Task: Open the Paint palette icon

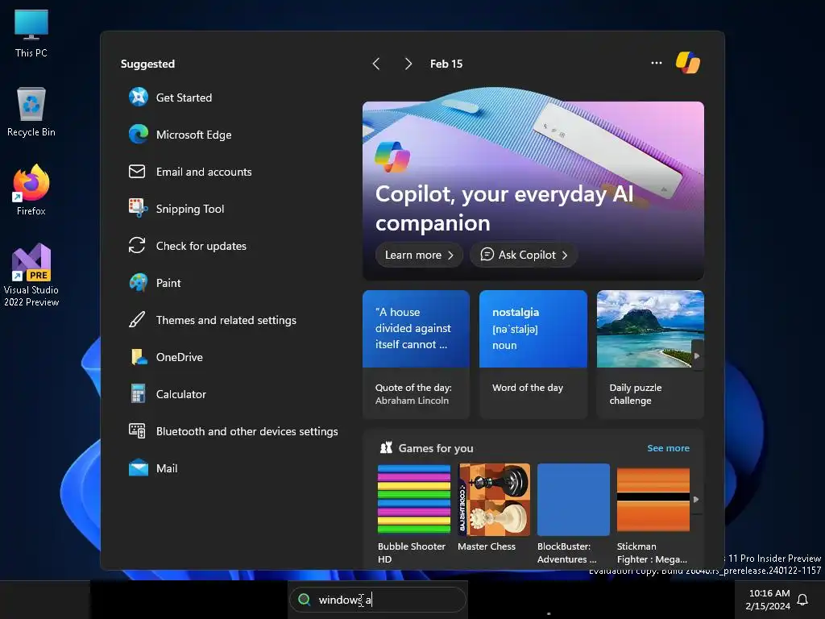Action: pos(139,283)
